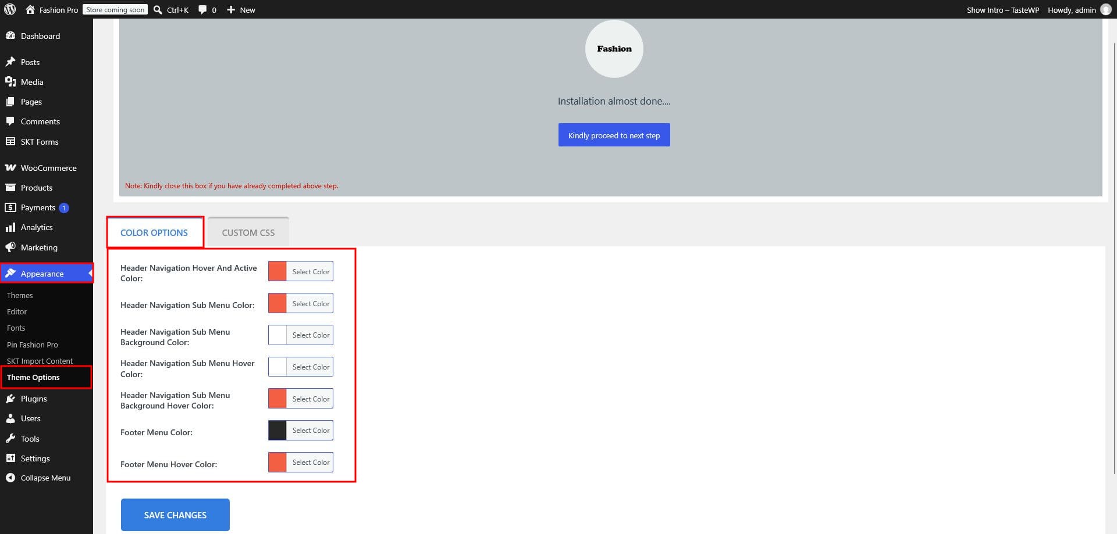Click the plus New icon
The width and height of the screenshot is (1117, 534).
pyautogui.click(x=231, y=9)
